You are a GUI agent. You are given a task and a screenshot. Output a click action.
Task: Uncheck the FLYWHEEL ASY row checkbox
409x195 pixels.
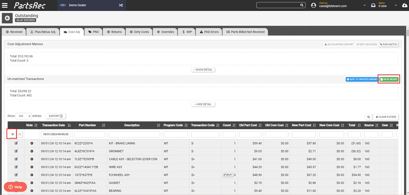[x=16, y=175]
